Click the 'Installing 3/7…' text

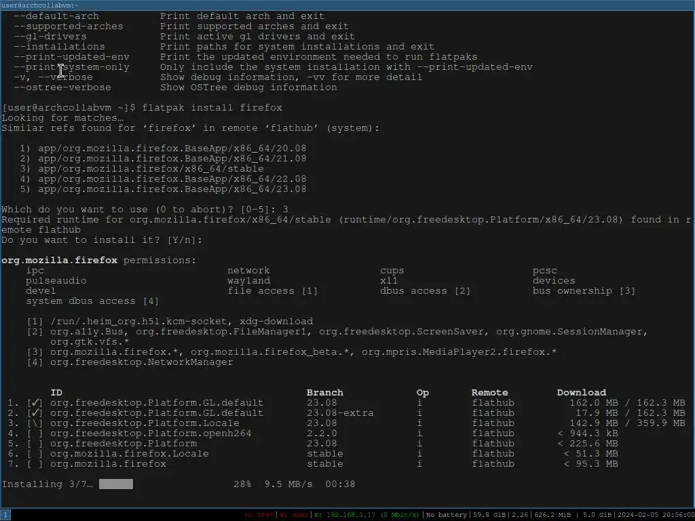click(x=47, y=484)
